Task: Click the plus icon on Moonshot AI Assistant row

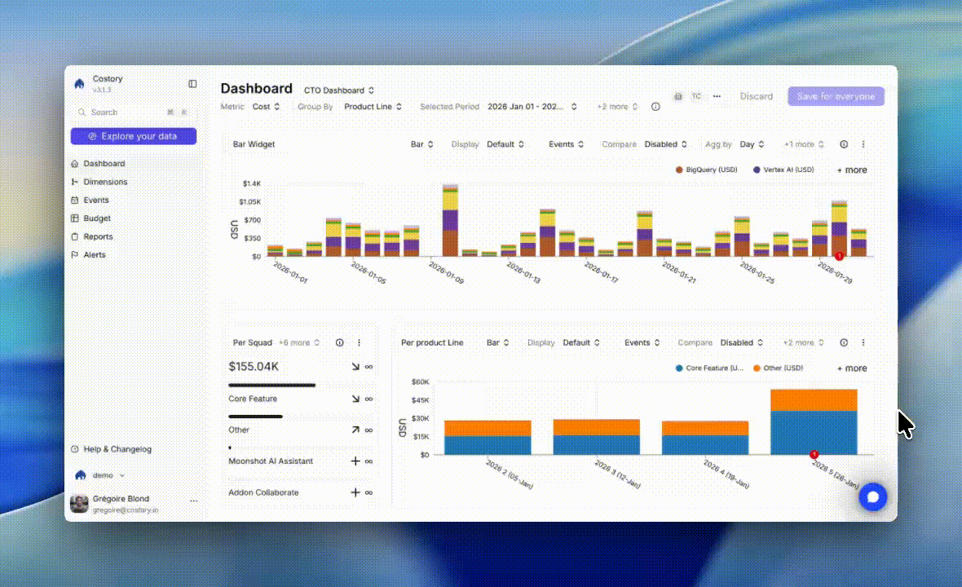Action: [355, 461]
